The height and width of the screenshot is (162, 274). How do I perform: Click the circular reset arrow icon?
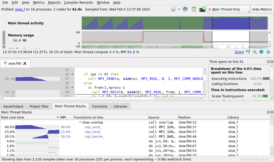tap(268, 52)
